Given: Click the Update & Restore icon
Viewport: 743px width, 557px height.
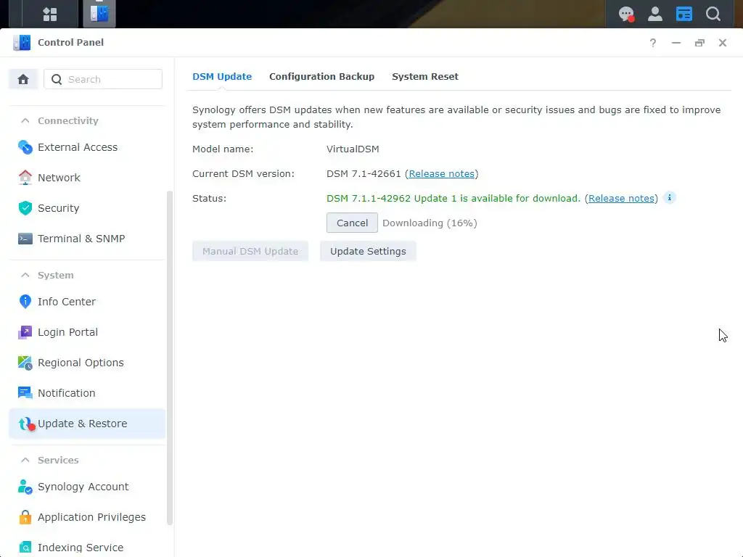Looking at the screenshot, I should pyautogui.click(x=27, y=424).
